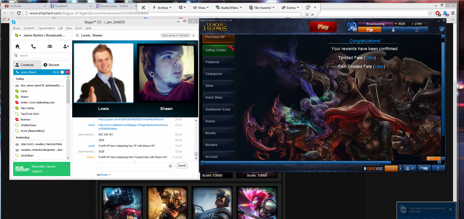Expand the Curse Voice arrow next to Create
This screenshot has width=464, height=219.
click(x=400, y=168)
